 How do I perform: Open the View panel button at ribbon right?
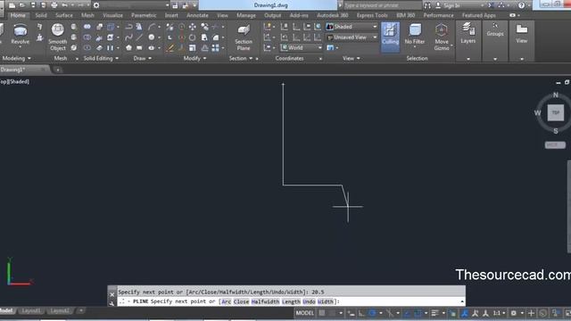[x=521, y=34]
